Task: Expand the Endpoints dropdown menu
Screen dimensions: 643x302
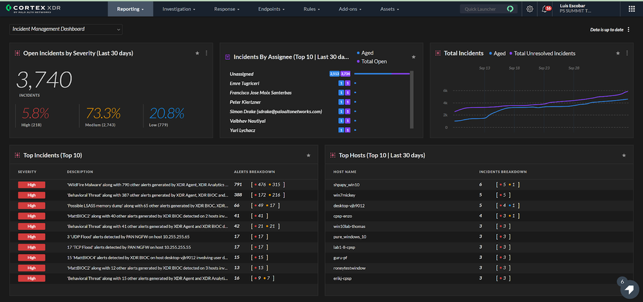Action: pyautogui.click(x=270, y=9)
